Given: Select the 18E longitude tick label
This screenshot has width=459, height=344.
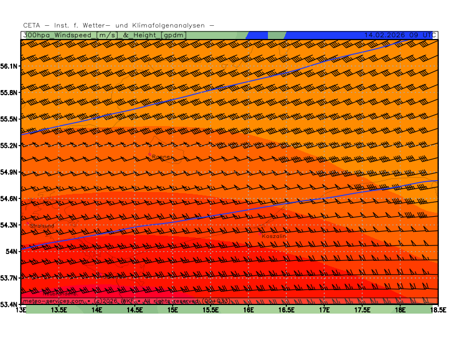Looking at the screenshot, I should pyautogui.click(x=400, y=310).
